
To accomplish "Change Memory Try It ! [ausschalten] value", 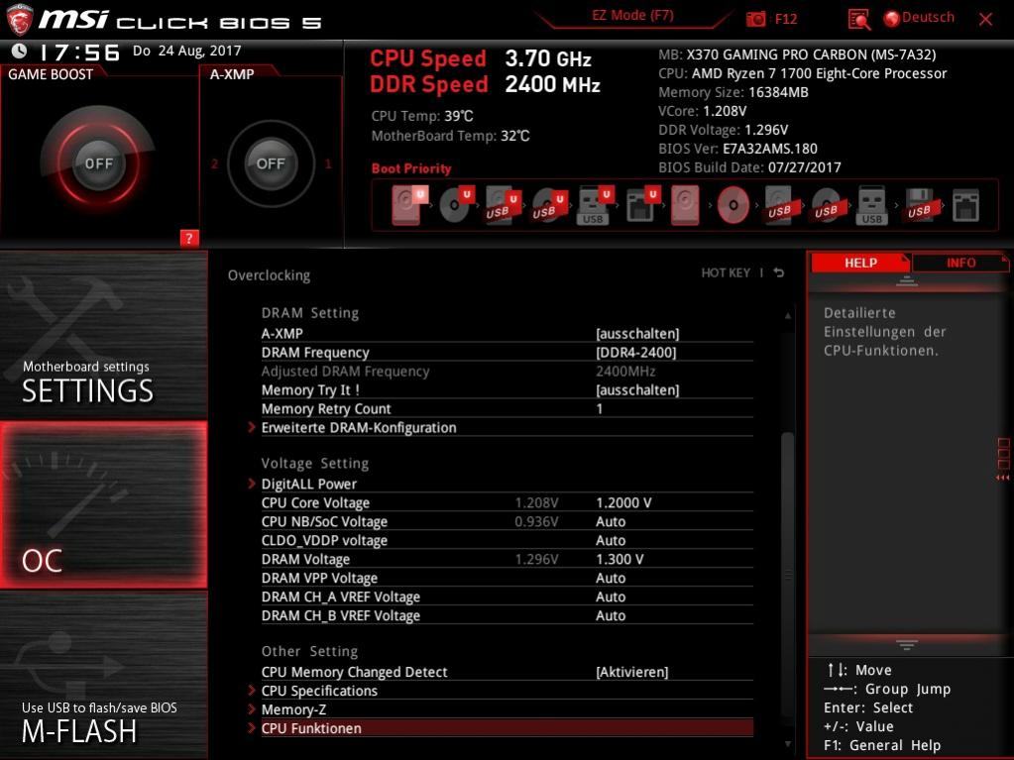I will click(637, 389).
